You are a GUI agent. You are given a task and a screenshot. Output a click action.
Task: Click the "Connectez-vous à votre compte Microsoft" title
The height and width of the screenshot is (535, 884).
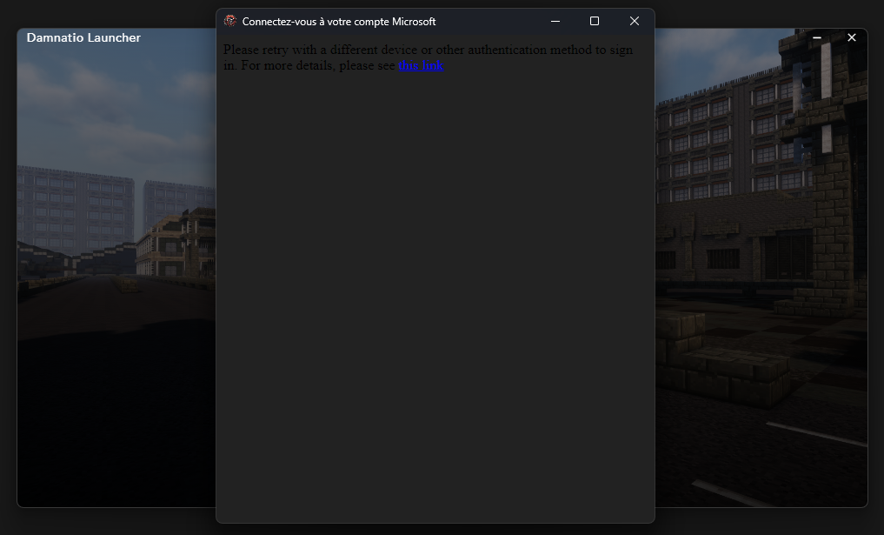pos(339,22)
